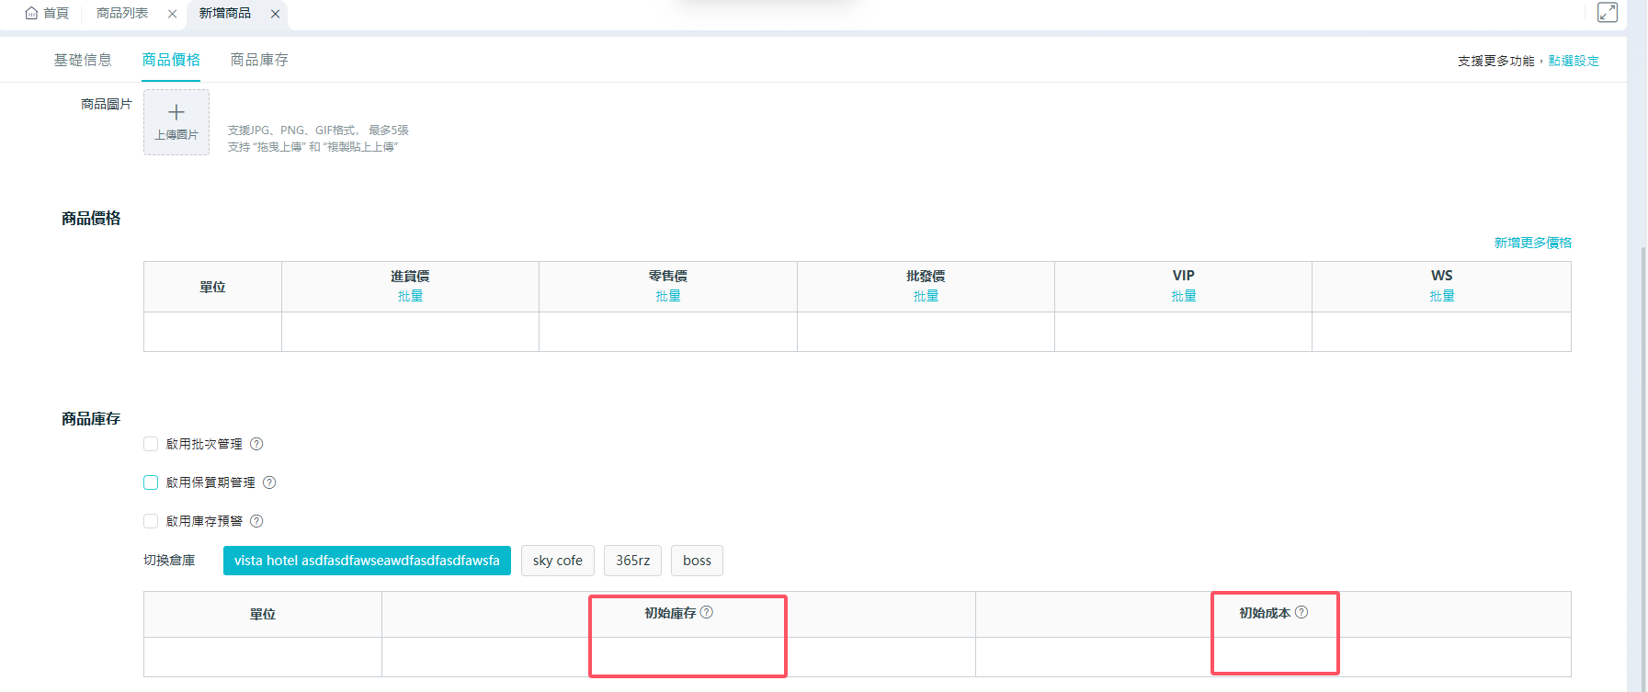Click 批量 under 零售價 column
The width and height of the screenshot is (1648, 692).
coord(668,296)
